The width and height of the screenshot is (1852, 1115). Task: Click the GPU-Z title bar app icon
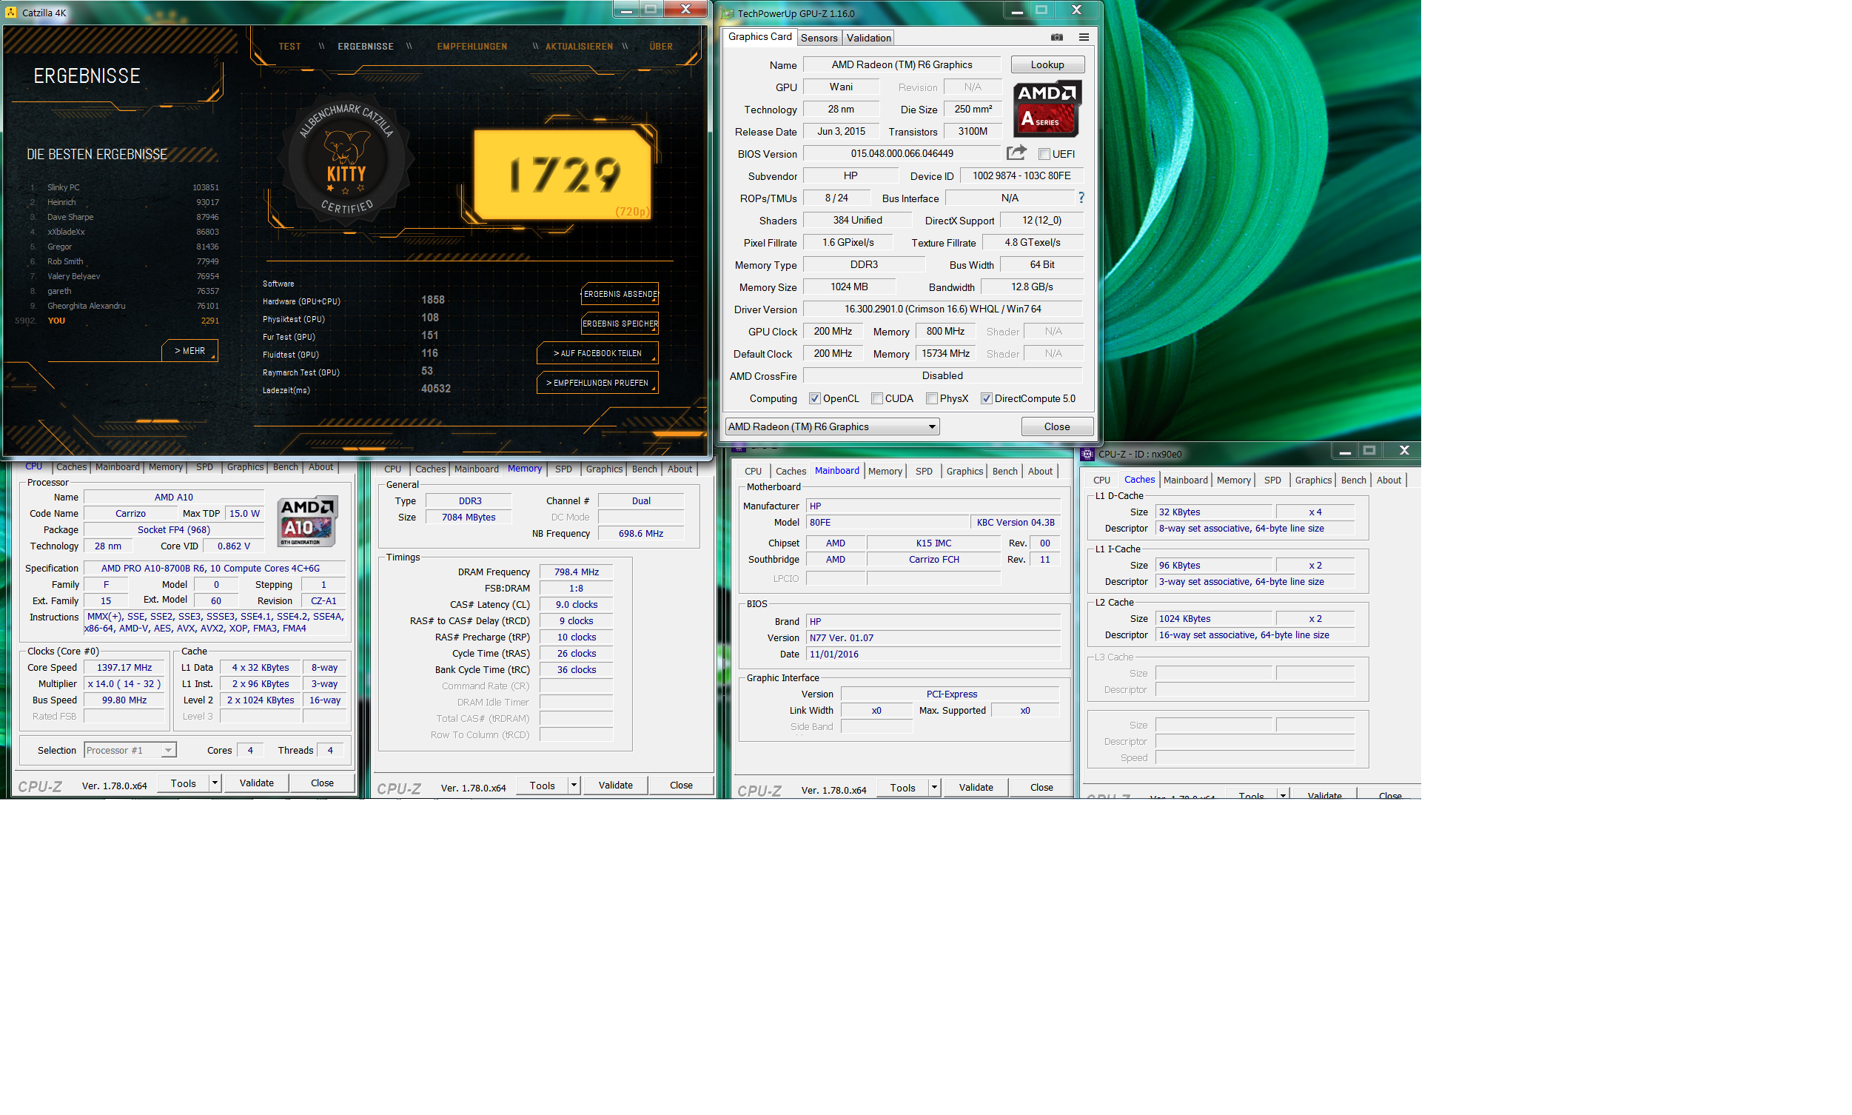727,13
